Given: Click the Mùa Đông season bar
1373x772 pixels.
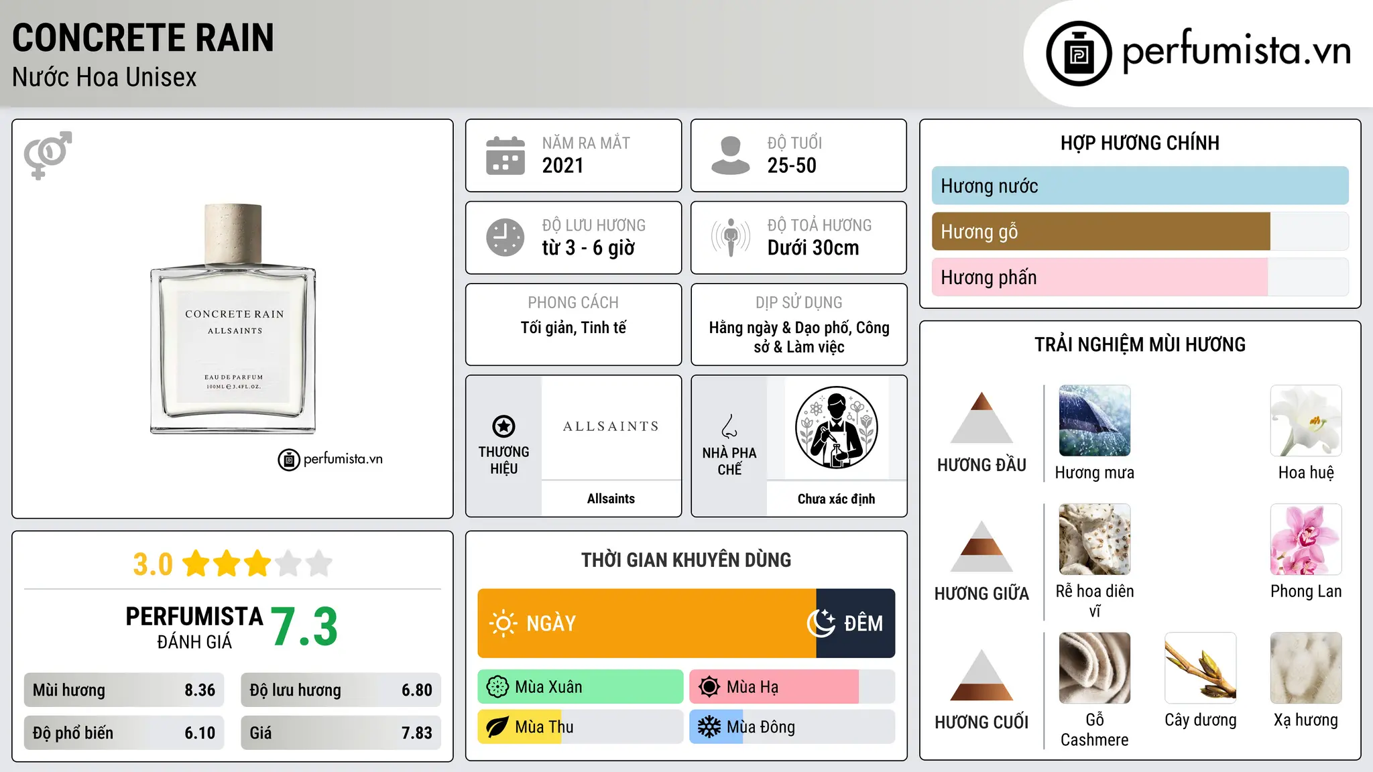Looking at the screenshot, I should coord(792,727).
